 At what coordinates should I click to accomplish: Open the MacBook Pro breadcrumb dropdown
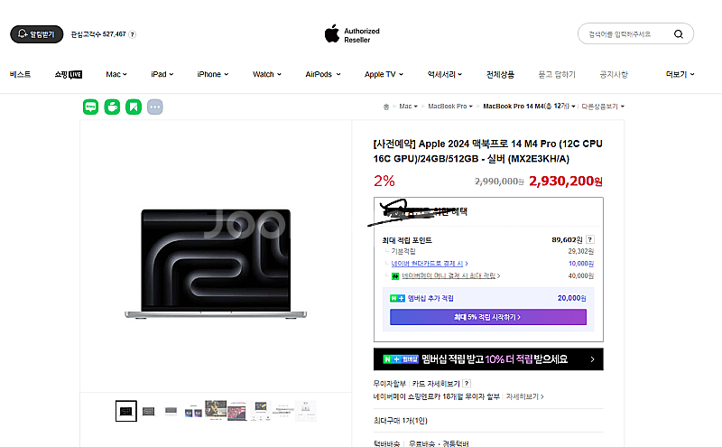click(x=450, y=107)
